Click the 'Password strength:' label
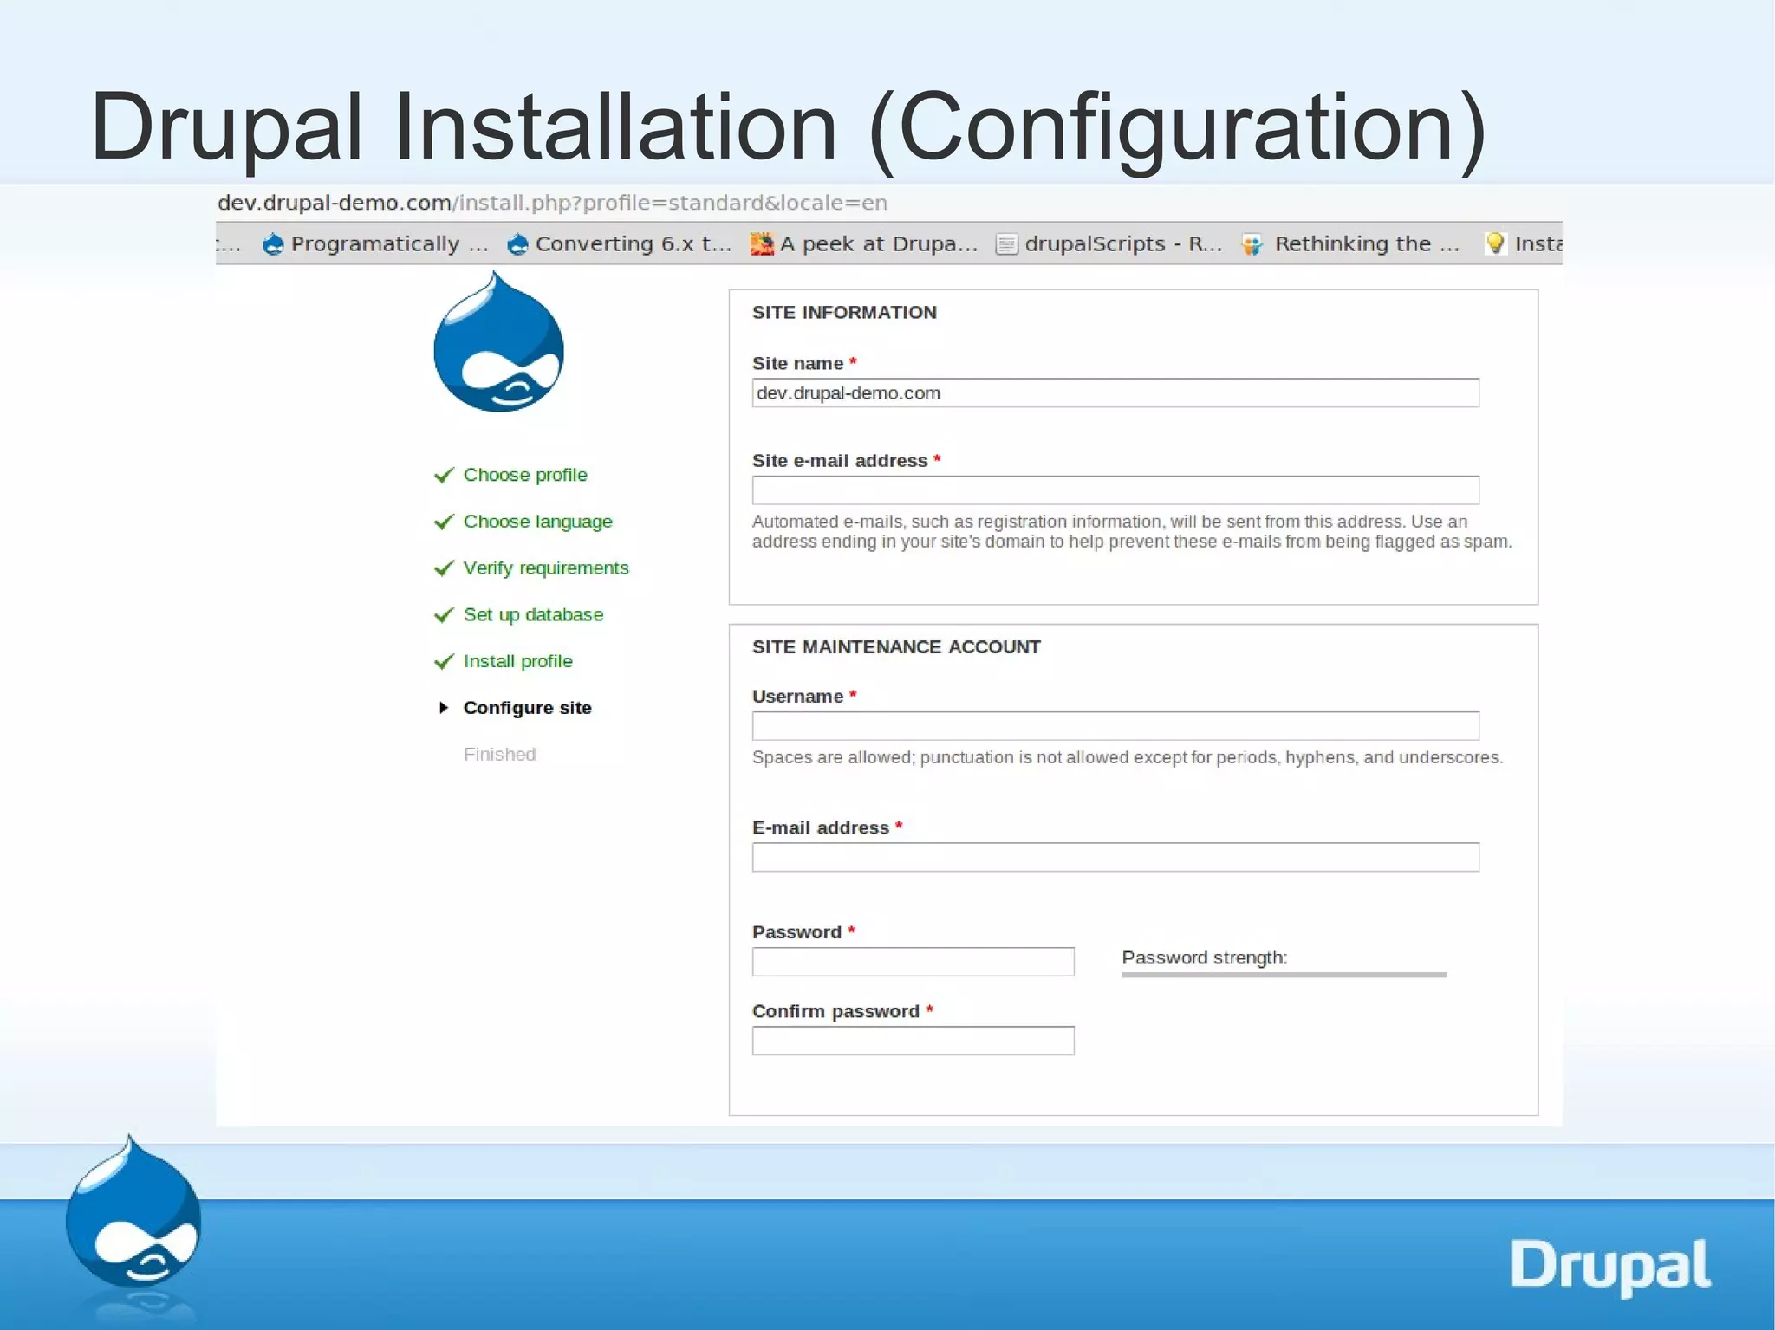 click(x=1205, y=957)
